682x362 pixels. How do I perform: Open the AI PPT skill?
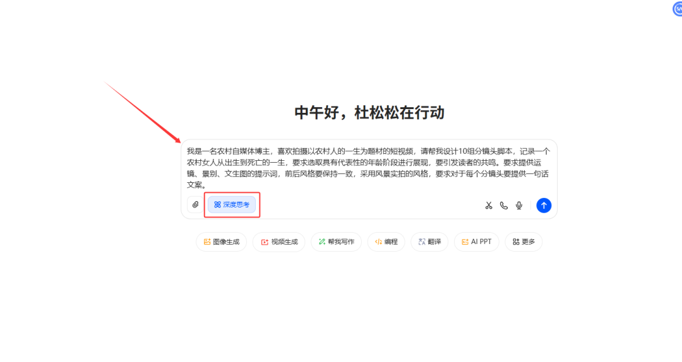tap(476, 242)
